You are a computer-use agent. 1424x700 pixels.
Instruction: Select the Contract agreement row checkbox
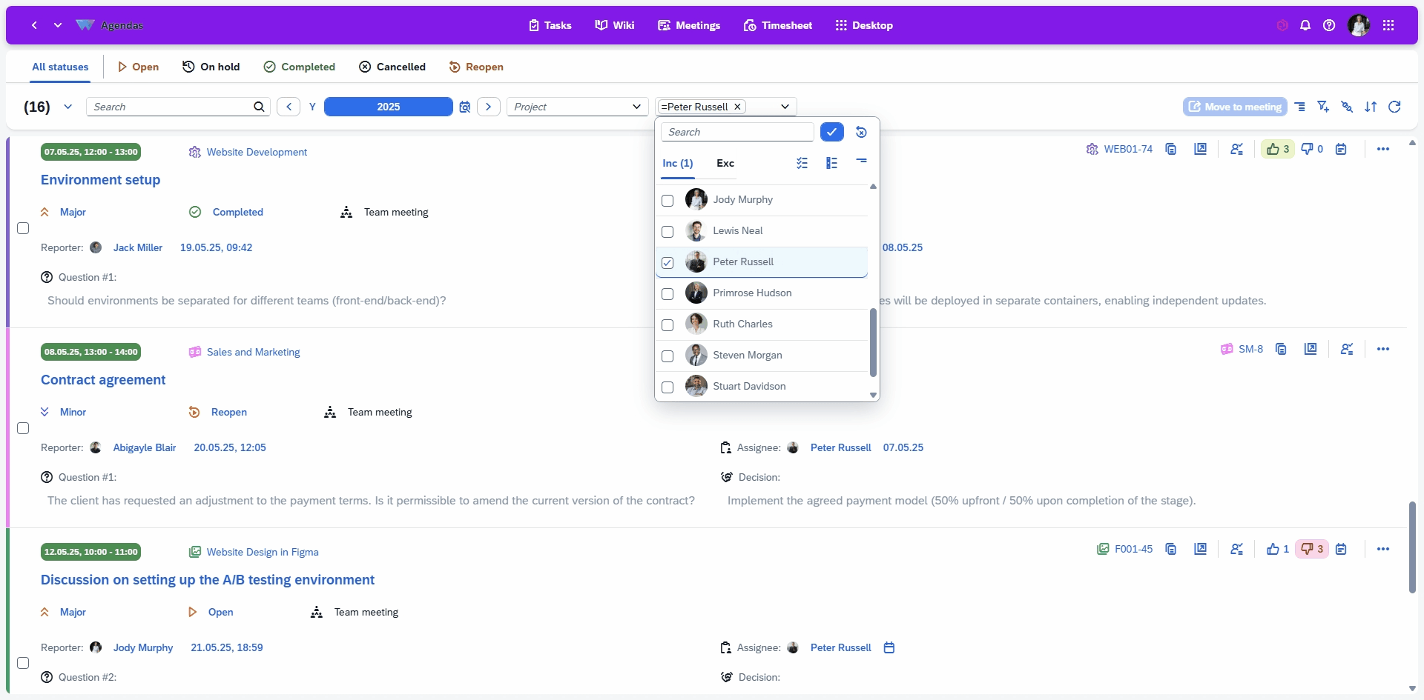click(x=23, y=428)
